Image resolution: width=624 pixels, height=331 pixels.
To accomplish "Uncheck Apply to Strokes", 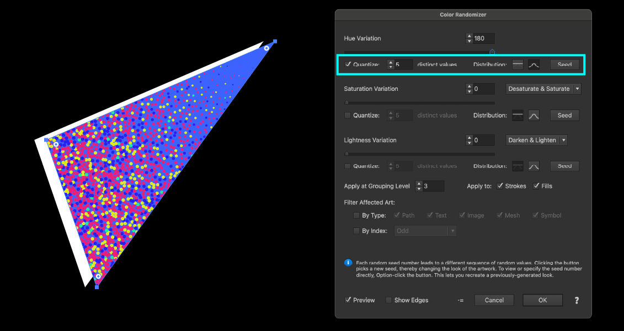I will [500, 186].
